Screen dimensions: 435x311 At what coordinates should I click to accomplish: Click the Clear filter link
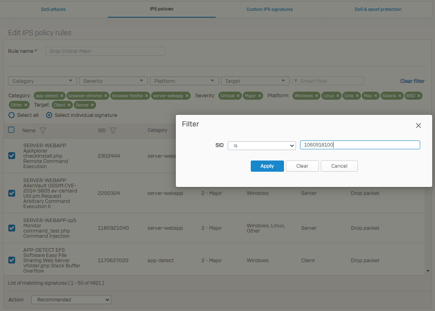point(412,81)
